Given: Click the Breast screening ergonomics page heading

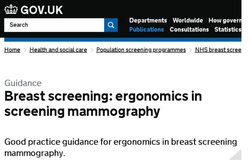Looking at the screenshot, I should tap(103, 104).
